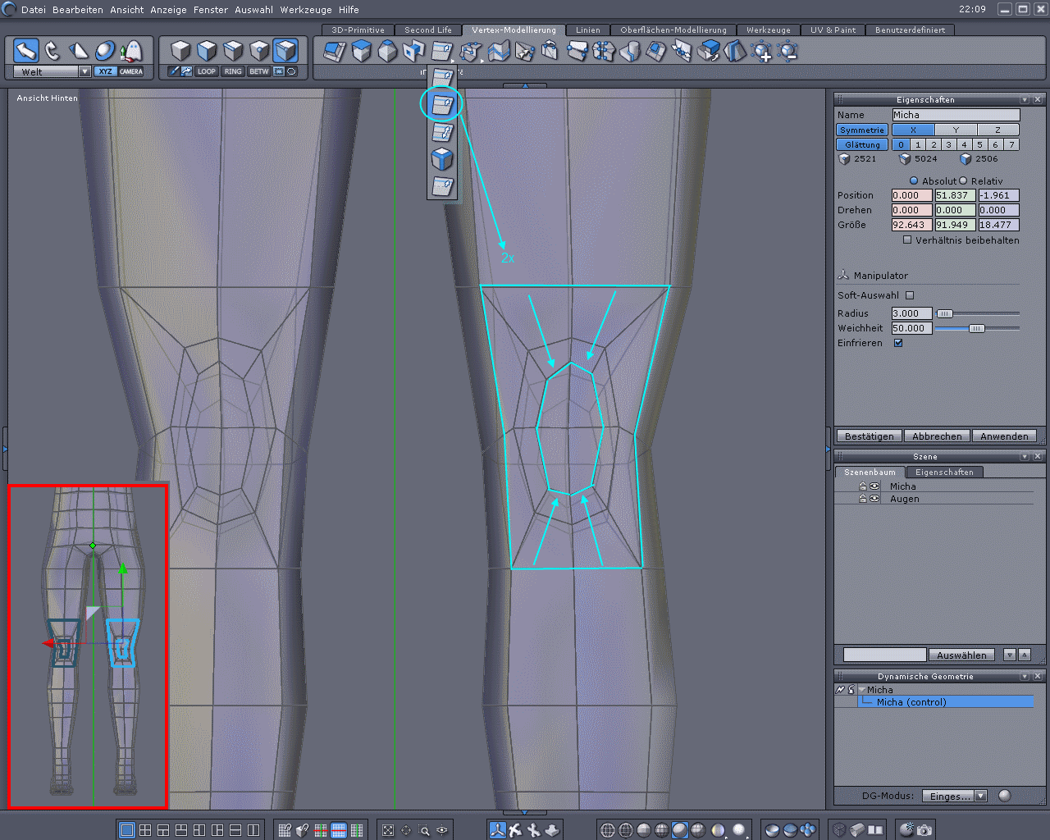Toggle visibility eye for Augen
Screen dimensions: 1050x840
click(874, 499)
